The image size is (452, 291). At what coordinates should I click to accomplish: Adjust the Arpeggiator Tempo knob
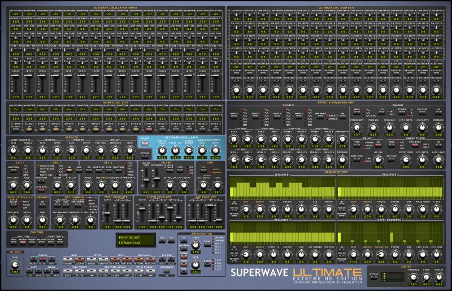point(195,245)
